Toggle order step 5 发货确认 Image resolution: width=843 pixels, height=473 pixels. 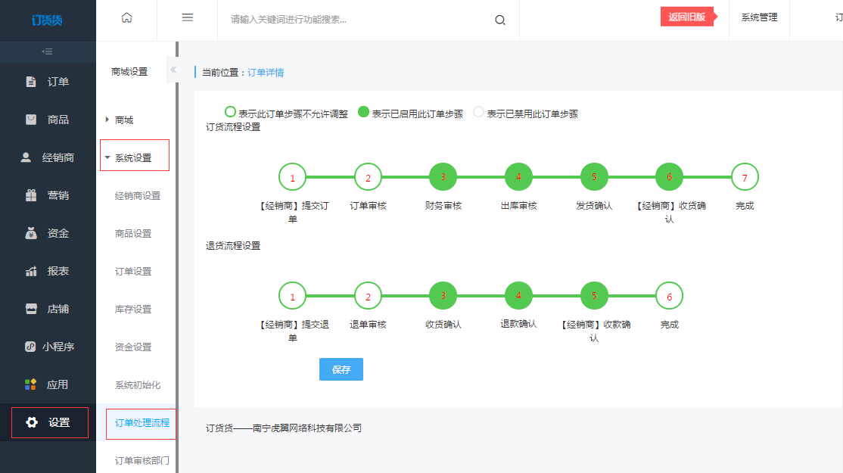point(594,177)
